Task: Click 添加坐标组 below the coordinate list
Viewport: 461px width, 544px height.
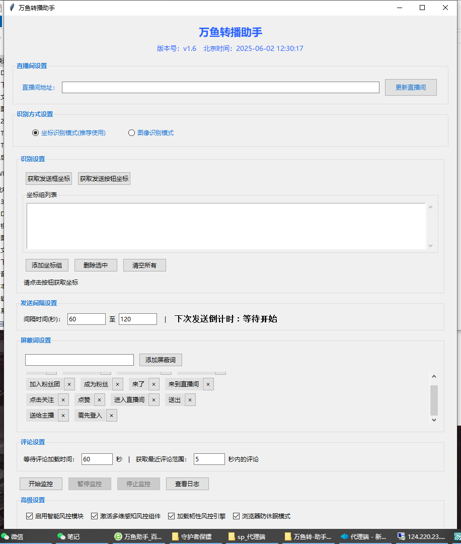Action: [x=47, y=265]
